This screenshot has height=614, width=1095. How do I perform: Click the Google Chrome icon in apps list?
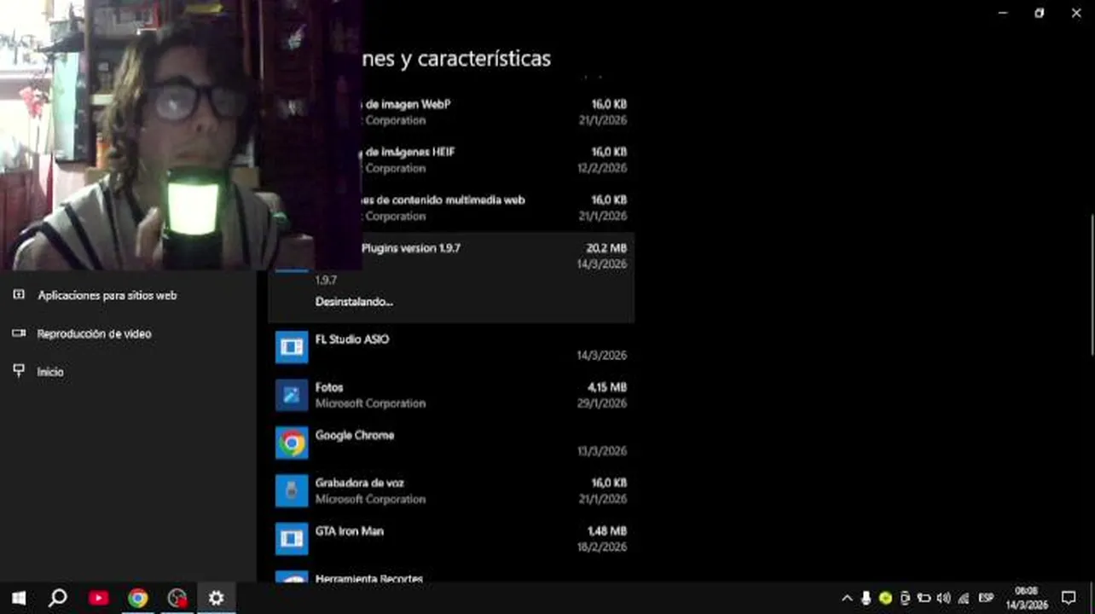[292, 443]
